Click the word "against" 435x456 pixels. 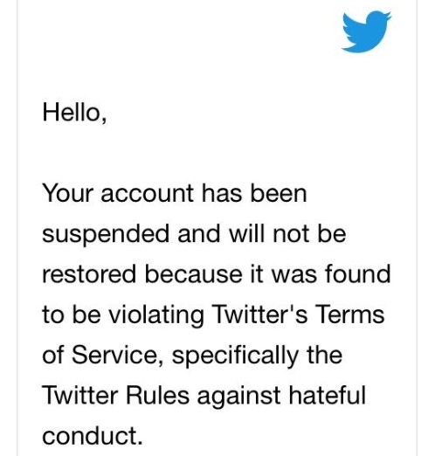pyautogui.click(x=238, y=397)
